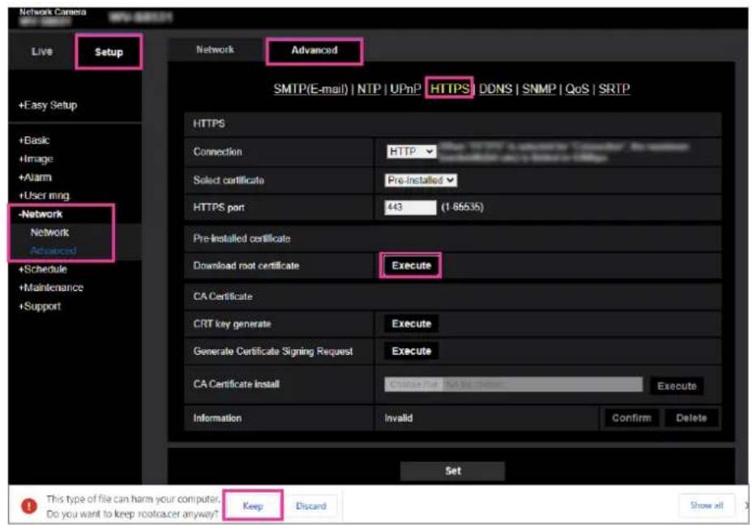Open the DDNS settings link
The width and height of the screenshot is (753, 525).
pos(495,89)
